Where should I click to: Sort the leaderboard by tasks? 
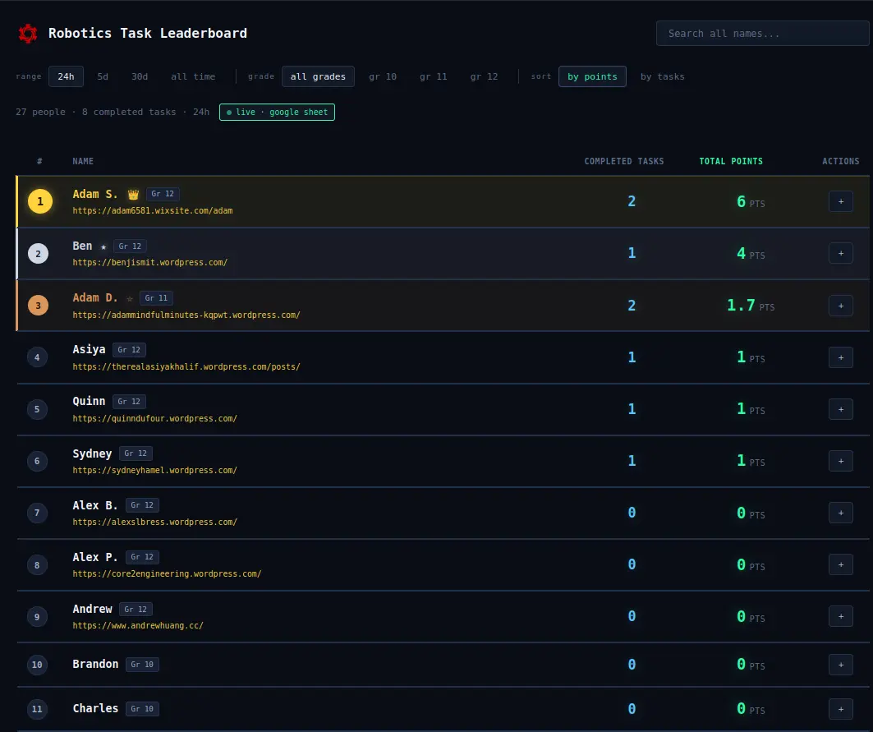(663, 76)
